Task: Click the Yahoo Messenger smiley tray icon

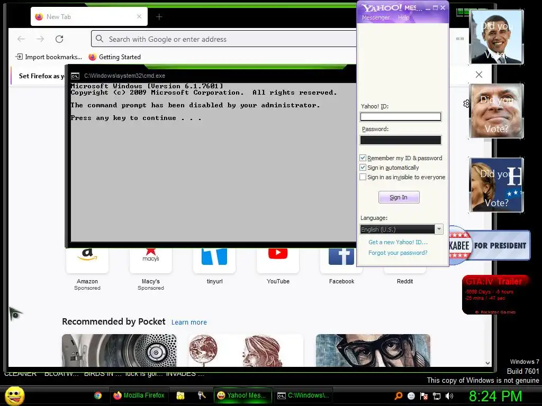Action: tap(411, 396)
